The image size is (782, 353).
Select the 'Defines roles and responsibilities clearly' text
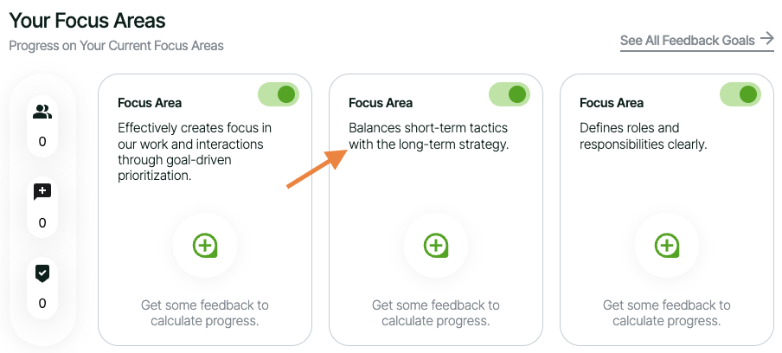643,136
